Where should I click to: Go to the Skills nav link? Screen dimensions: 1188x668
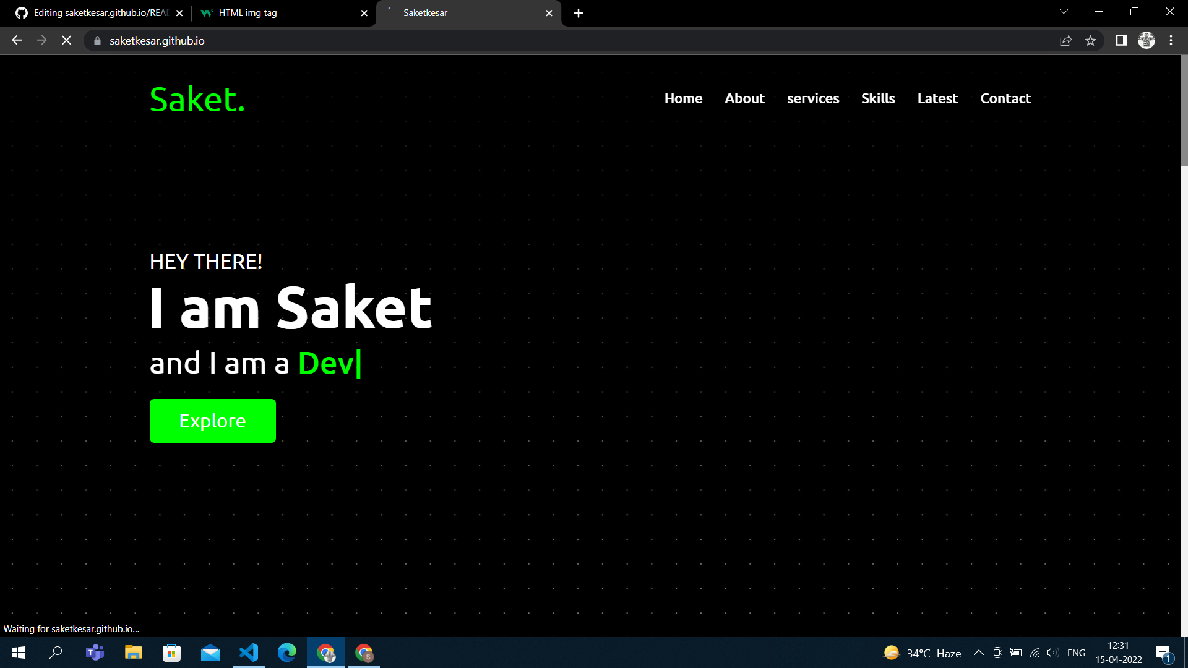[x=878, y=98]
